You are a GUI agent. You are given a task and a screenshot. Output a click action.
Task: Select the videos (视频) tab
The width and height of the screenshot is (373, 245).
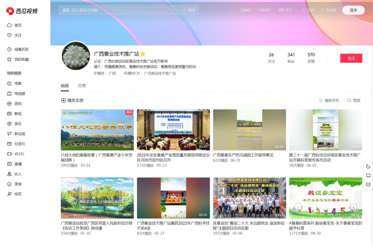[65, 86]
